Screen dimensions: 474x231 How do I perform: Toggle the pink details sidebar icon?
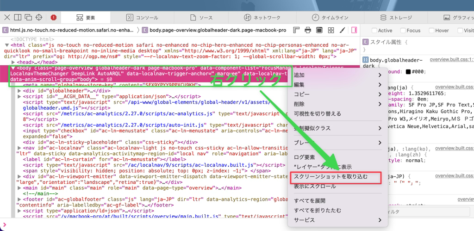point(354,30)
